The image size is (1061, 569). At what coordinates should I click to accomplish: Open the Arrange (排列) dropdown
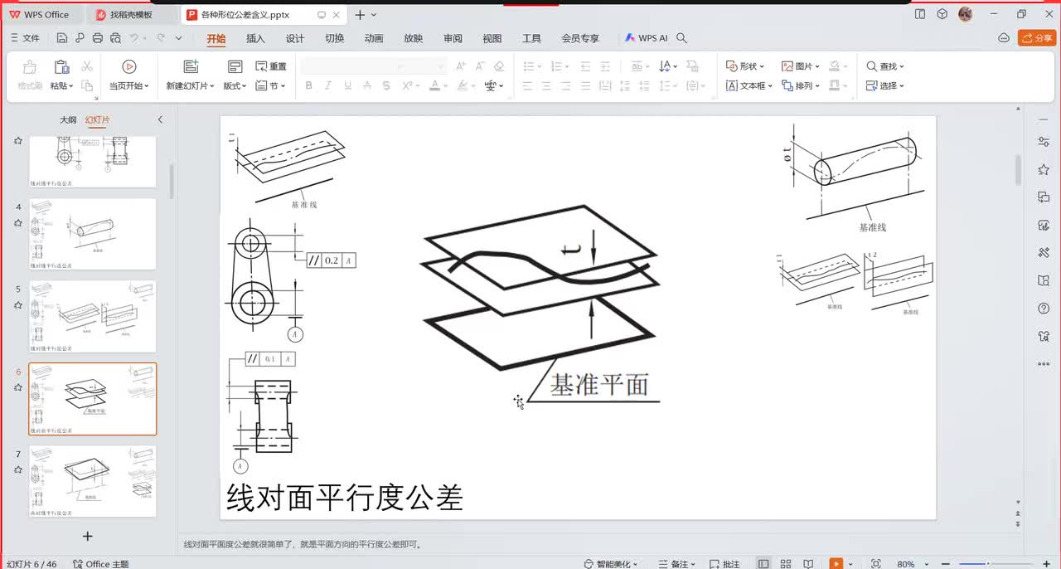coord(800,85)
